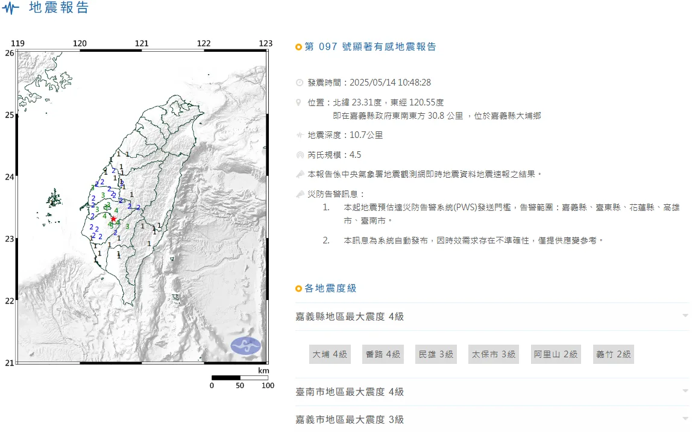692x432 pixels.
Task: Click the Central Weather Administration logo on map
Action: click(245, 346)
